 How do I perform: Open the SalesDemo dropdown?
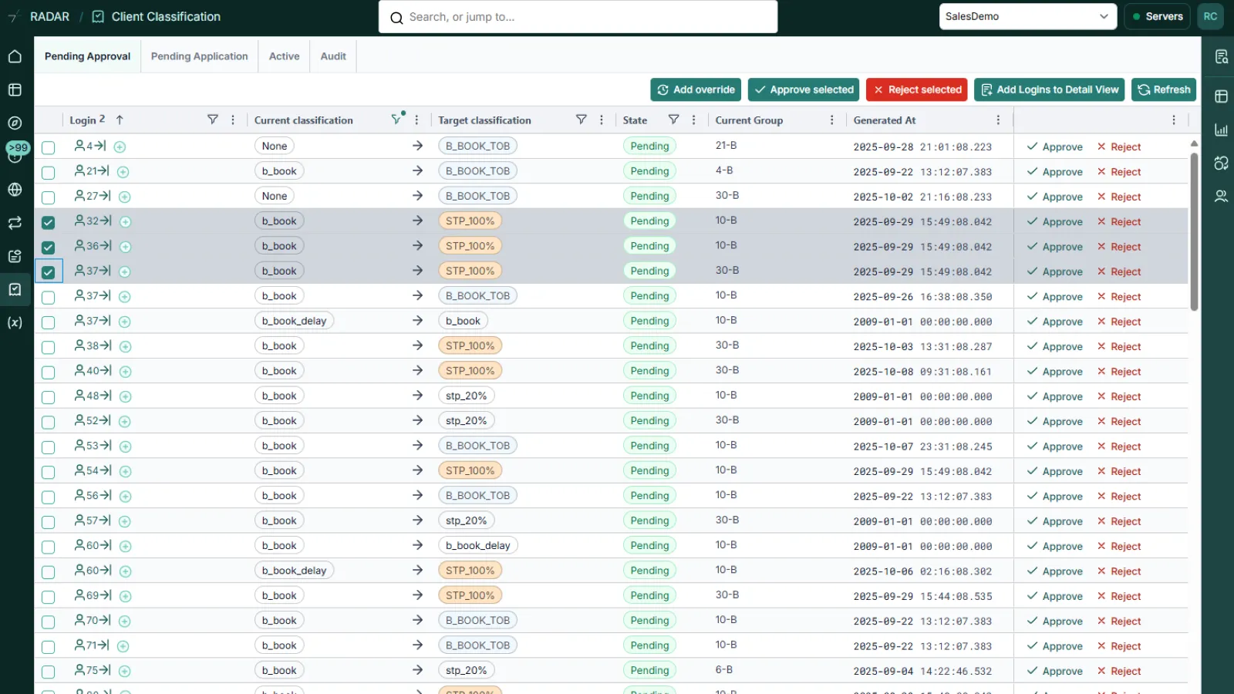1027,16
